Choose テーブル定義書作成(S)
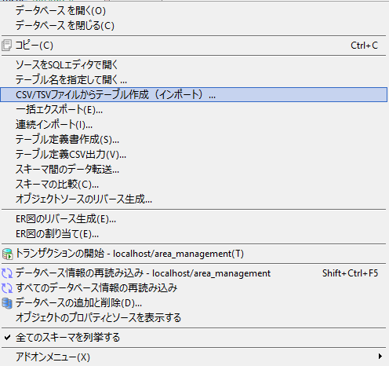Screen dimensions: 389x366 (194, 139)
